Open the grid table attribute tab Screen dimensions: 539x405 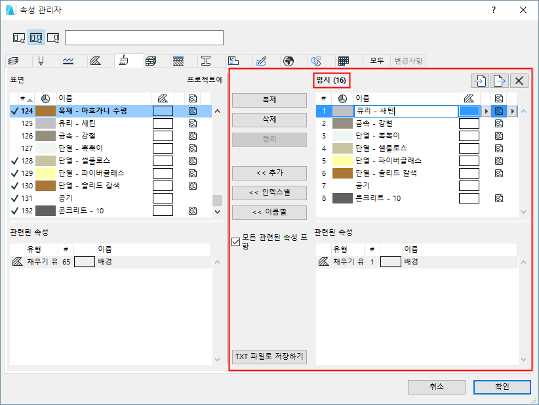(x=344, y=61)
